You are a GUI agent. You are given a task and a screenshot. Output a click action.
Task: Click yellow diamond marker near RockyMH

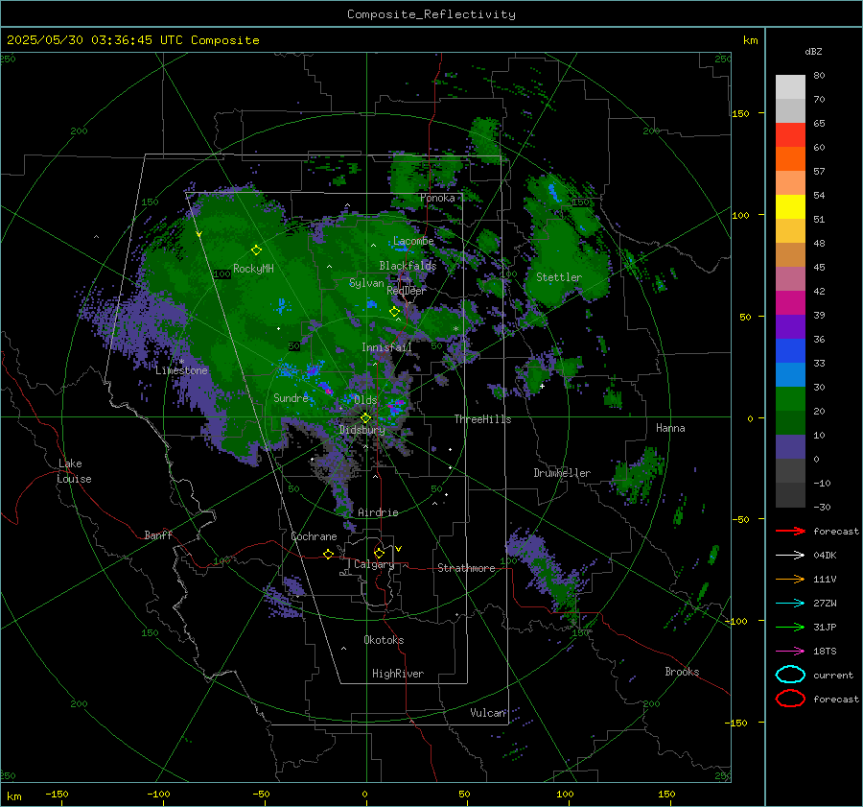pos(256,250)
